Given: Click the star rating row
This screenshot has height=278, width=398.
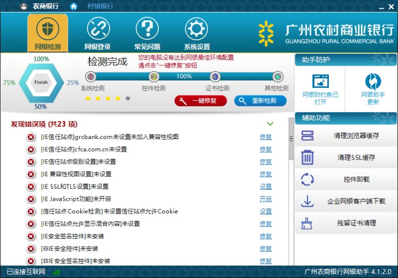Looking at the screenshot, I should (108, 98).
